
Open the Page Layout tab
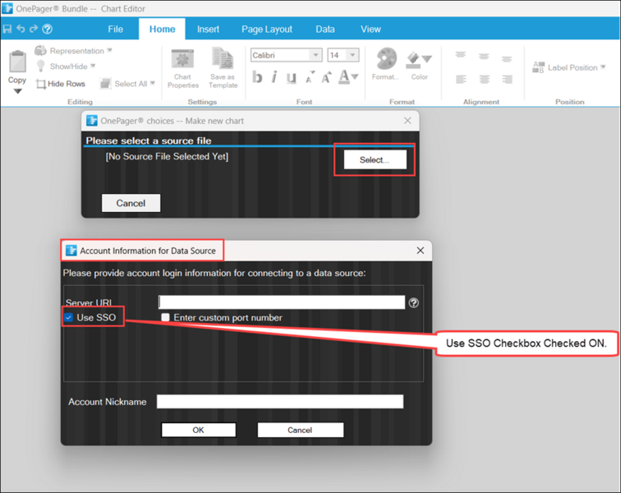click(x=267, y=29)
